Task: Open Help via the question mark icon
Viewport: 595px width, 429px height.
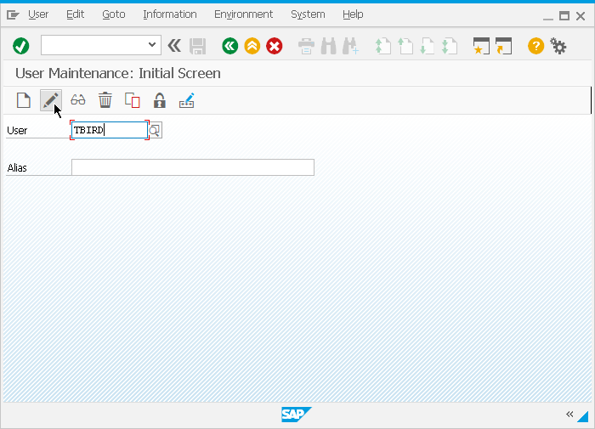Action: pyautogui.click(x=535, y=46)
